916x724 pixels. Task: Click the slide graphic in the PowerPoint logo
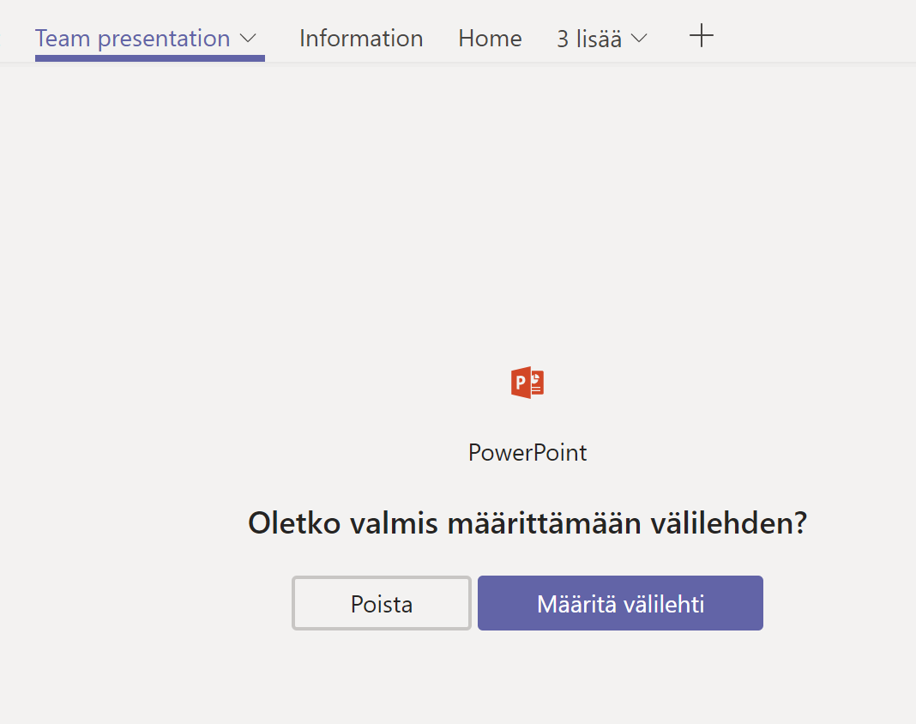click(x=537, y=383)
